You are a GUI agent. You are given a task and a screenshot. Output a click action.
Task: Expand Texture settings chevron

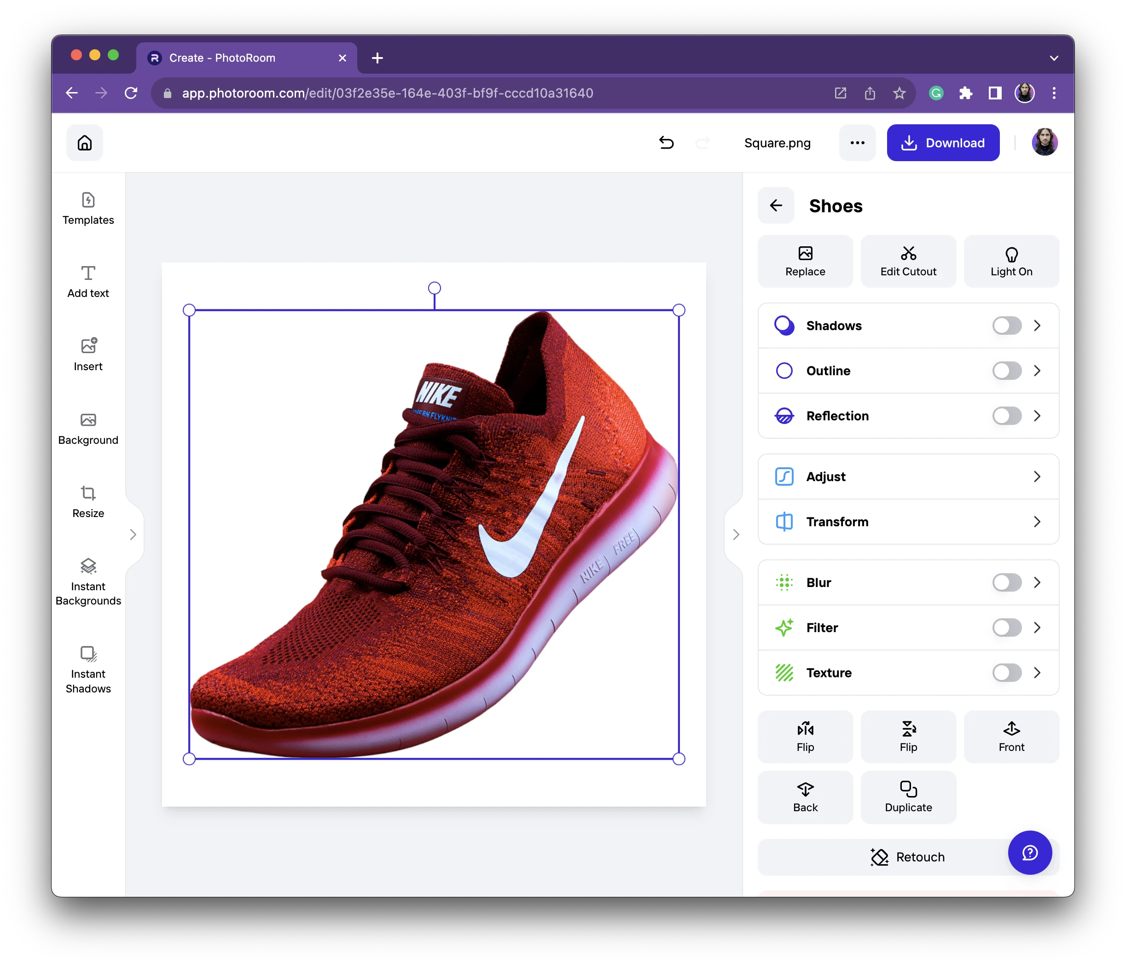(x=1037, y=673)
